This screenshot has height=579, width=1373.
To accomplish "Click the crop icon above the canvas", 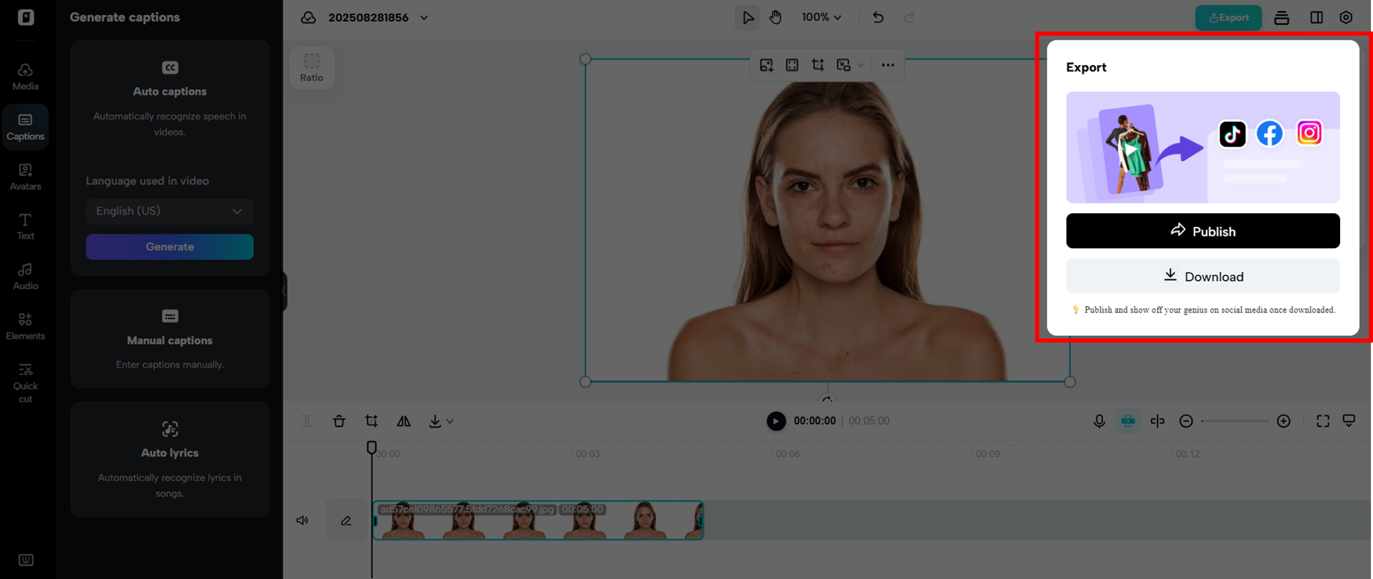I will tap(818, 65).
